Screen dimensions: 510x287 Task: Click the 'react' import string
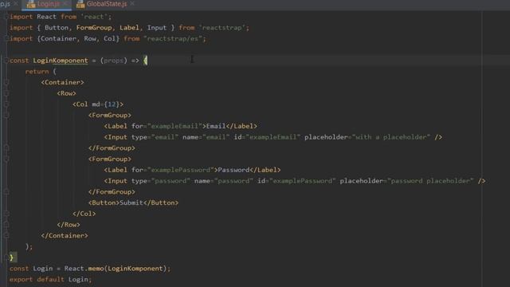(94, 17)
